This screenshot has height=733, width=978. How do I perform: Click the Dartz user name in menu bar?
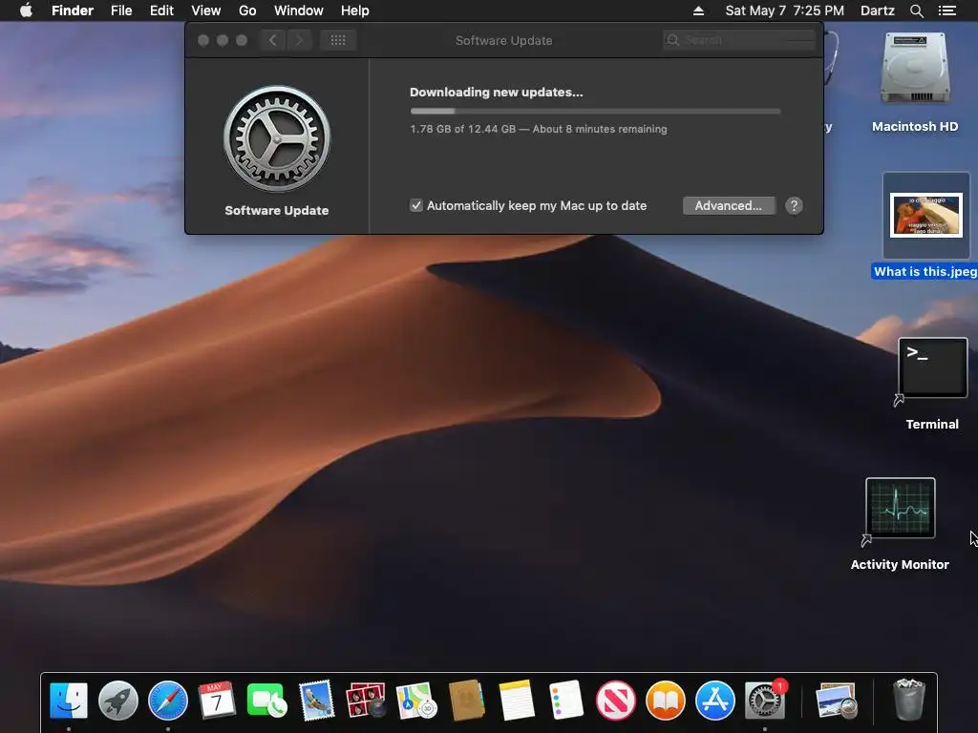(877, 10)
